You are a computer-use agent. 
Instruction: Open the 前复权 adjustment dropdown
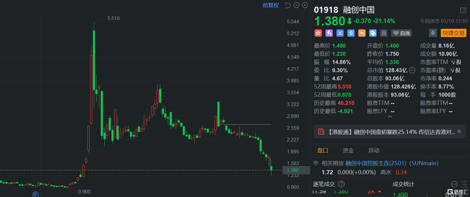point(271,5)
